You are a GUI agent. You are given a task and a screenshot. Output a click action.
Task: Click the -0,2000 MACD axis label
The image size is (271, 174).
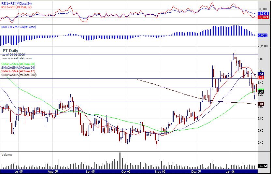(x=263, y=46)
